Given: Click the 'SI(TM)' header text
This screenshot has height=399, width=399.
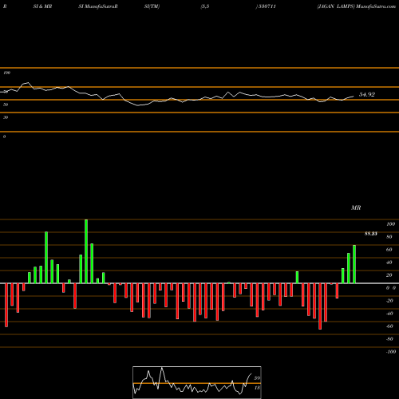Looking at the screenshot, I should 152,6.
